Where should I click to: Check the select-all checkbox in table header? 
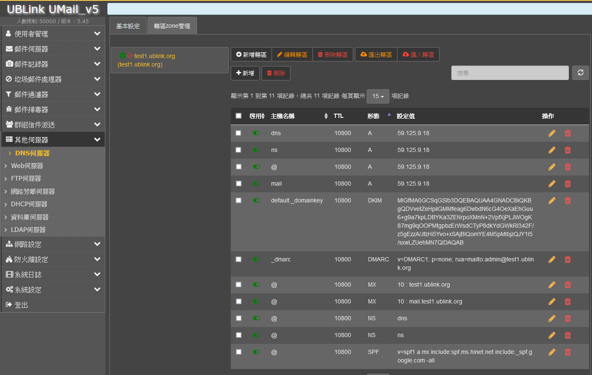point(239,116)
